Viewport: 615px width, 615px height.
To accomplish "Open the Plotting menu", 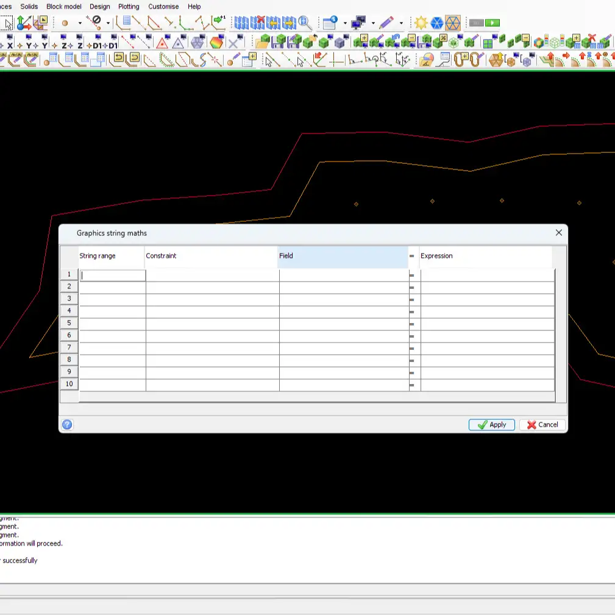I will point(129,7).
